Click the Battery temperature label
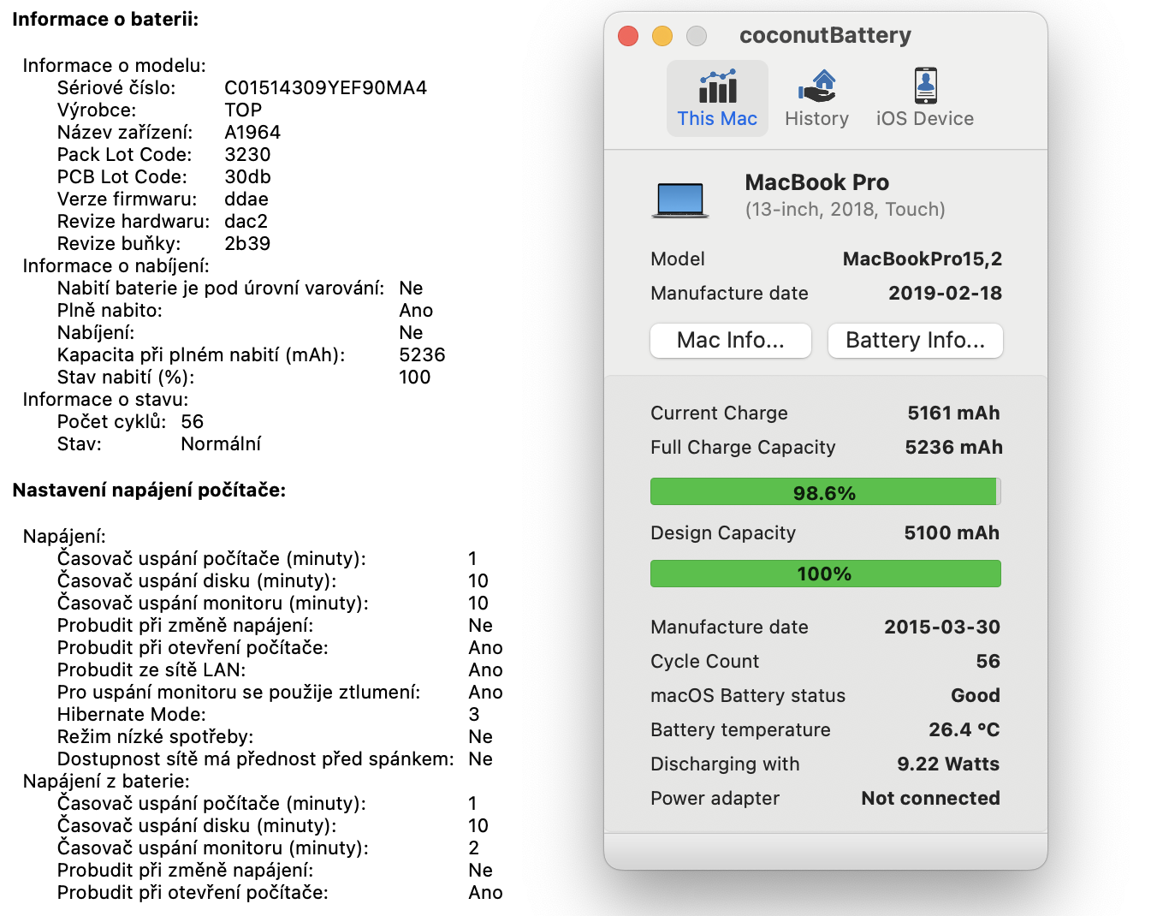 tap(740, 730)
